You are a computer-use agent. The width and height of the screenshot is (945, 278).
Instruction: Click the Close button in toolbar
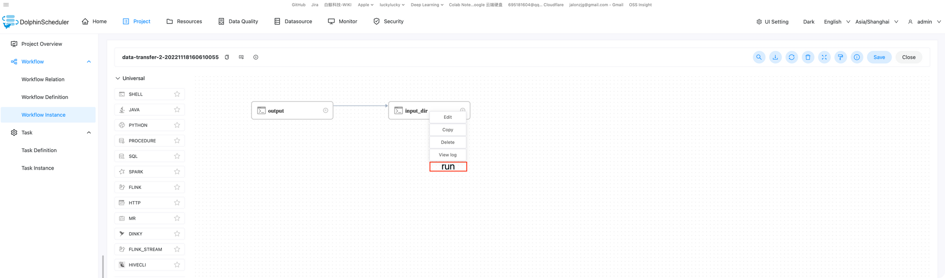pyautogui.click(x=909, y=57)
